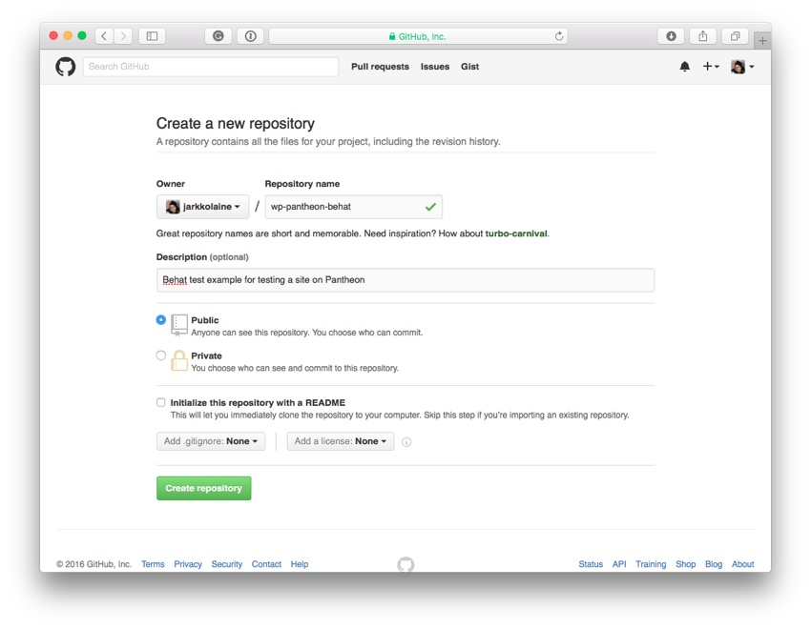Open the plus create-new menu

[711, 66]
